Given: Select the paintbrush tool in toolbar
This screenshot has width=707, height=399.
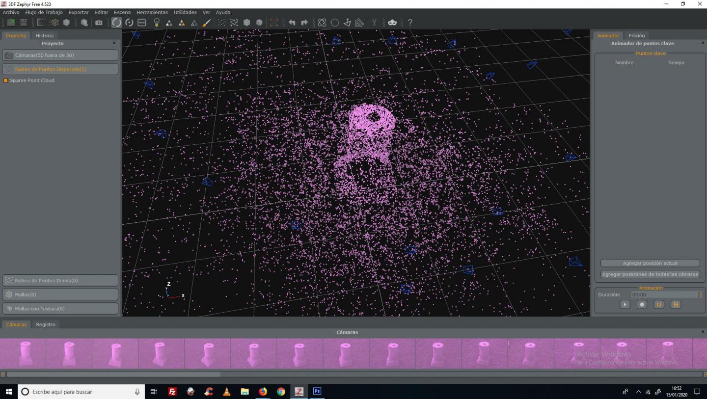Looking at the screenshot, I should [x=207, y=23].
